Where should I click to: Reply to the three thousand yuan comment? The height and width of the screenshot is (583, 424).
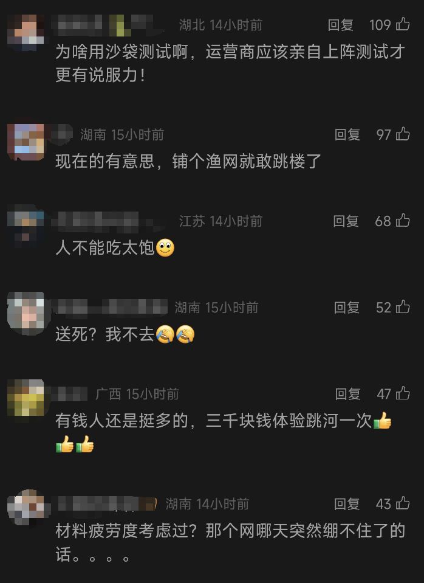[347, 394]
